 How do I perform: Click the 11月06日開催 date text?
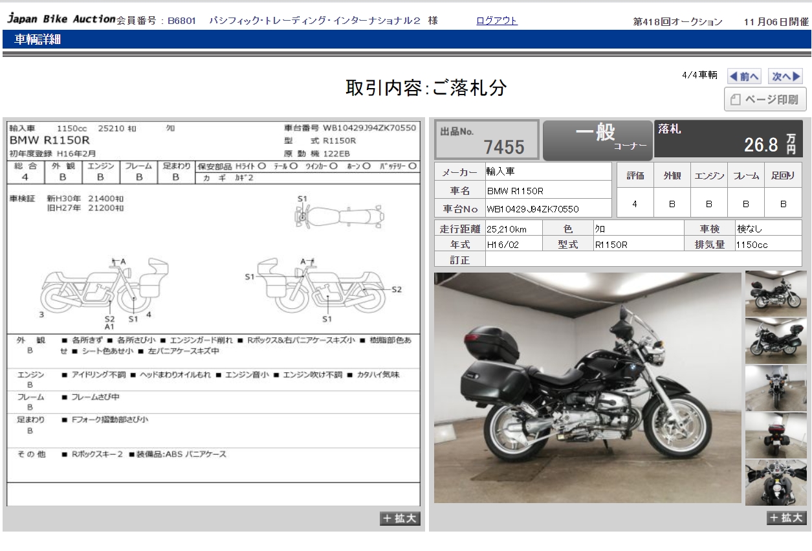(x=776, y=22)
